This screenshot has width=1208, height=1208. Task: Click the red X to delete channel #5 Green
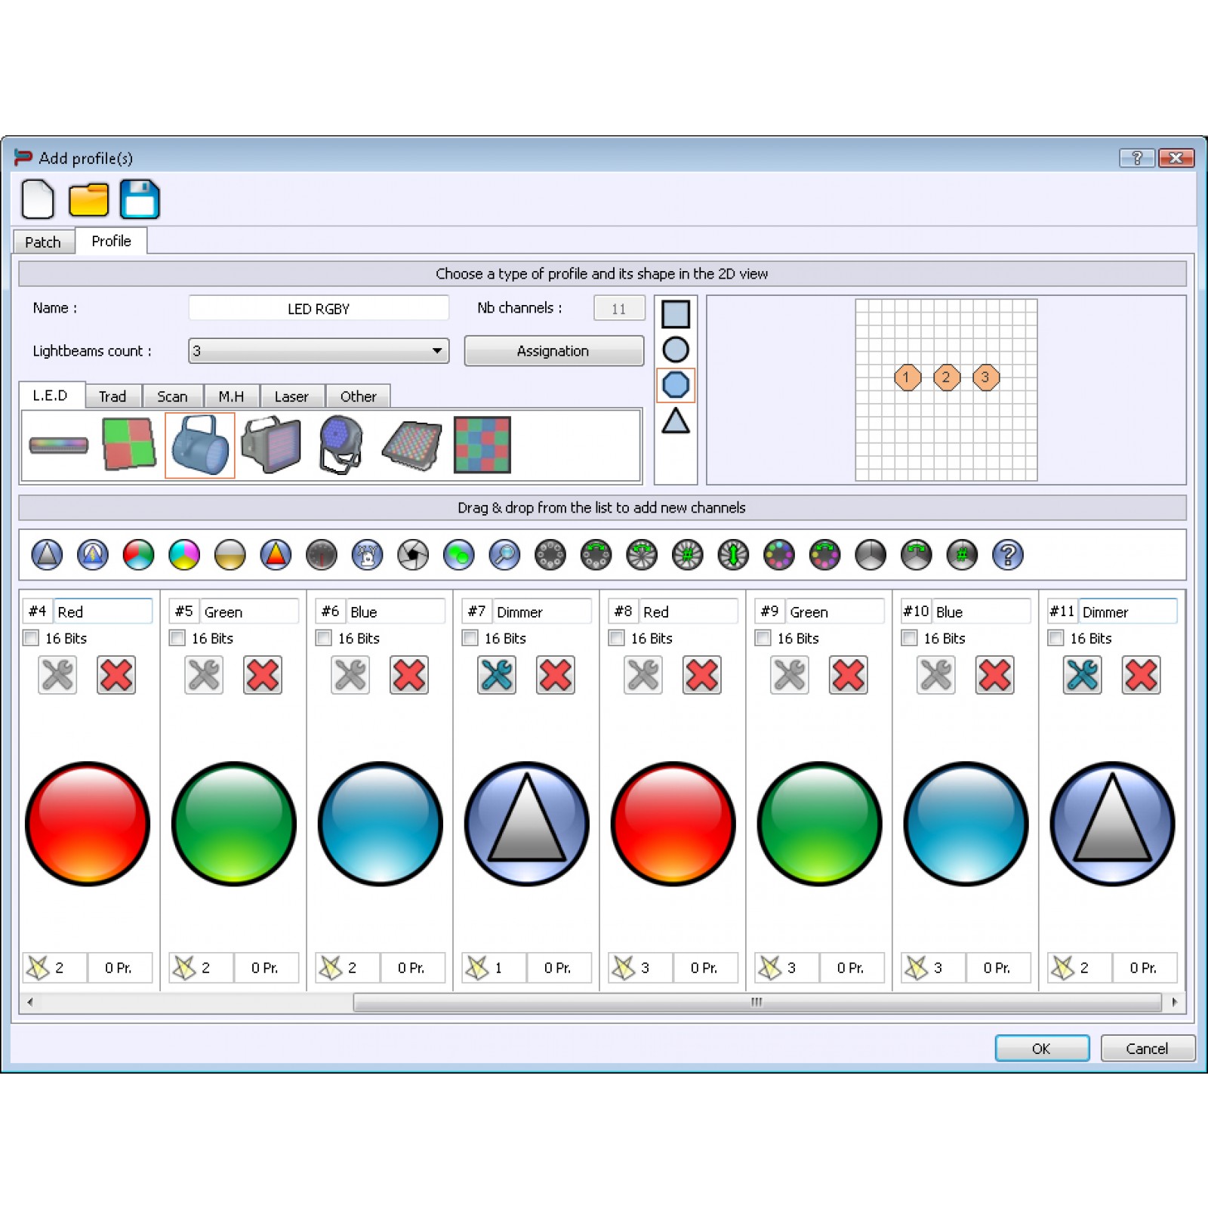point(263,675)
